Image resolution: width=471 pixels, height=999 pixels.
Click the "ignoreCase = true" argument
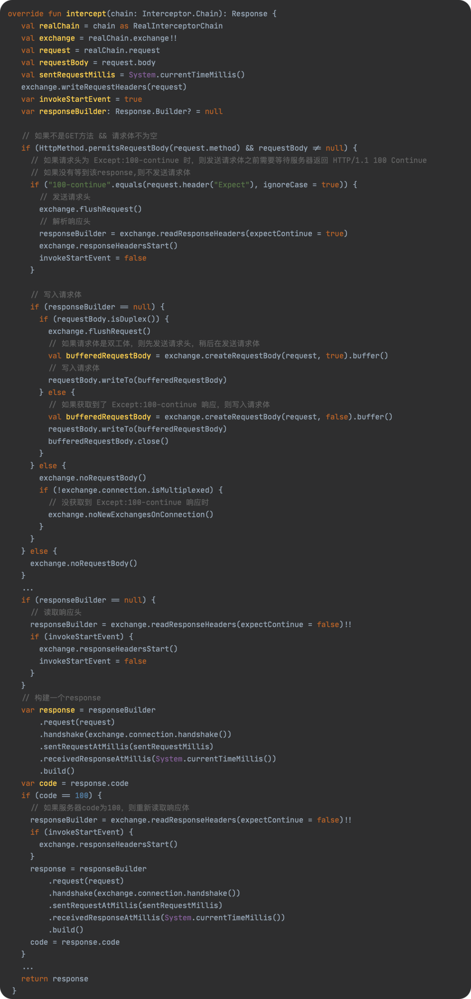coord(301,185)
